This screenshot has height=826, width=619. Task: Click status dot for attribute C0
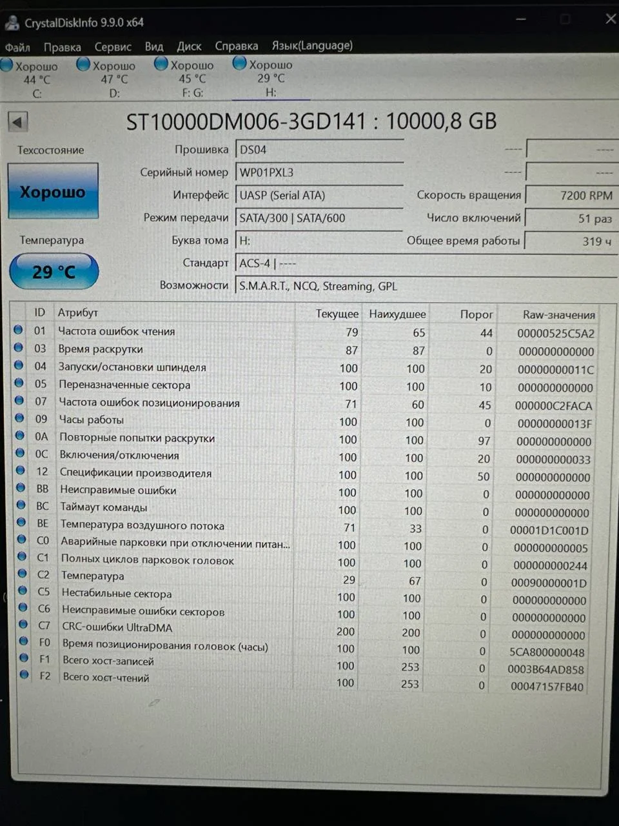pos(22,539)
